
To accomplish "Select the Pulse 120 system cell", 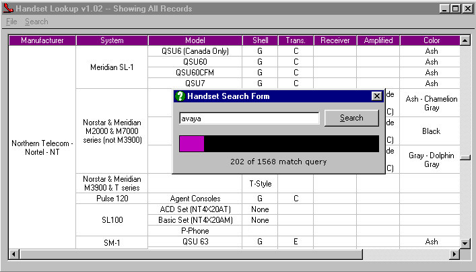I will click(112, 199).
